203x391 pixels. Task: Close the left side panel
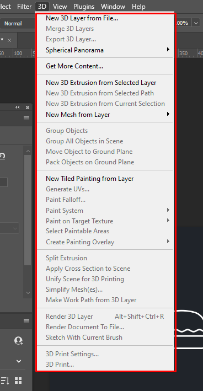click(x=28, y=107)
